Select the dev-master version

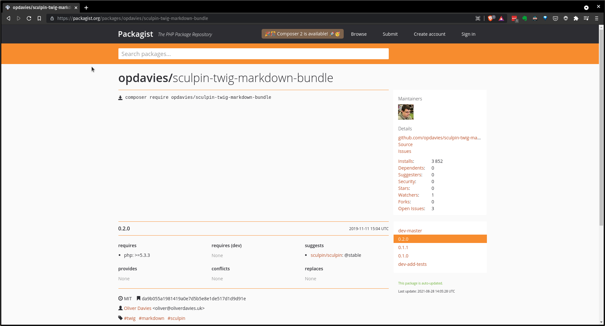point(410,231)
